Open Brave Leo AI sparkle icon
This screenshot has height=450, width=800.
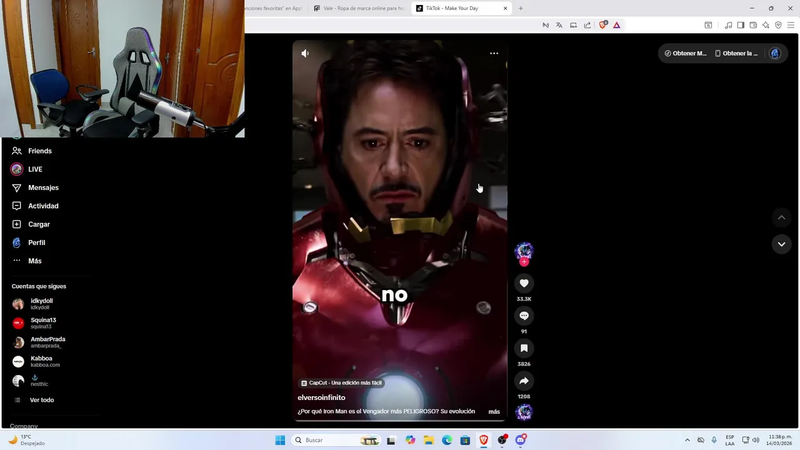[766, 25]
